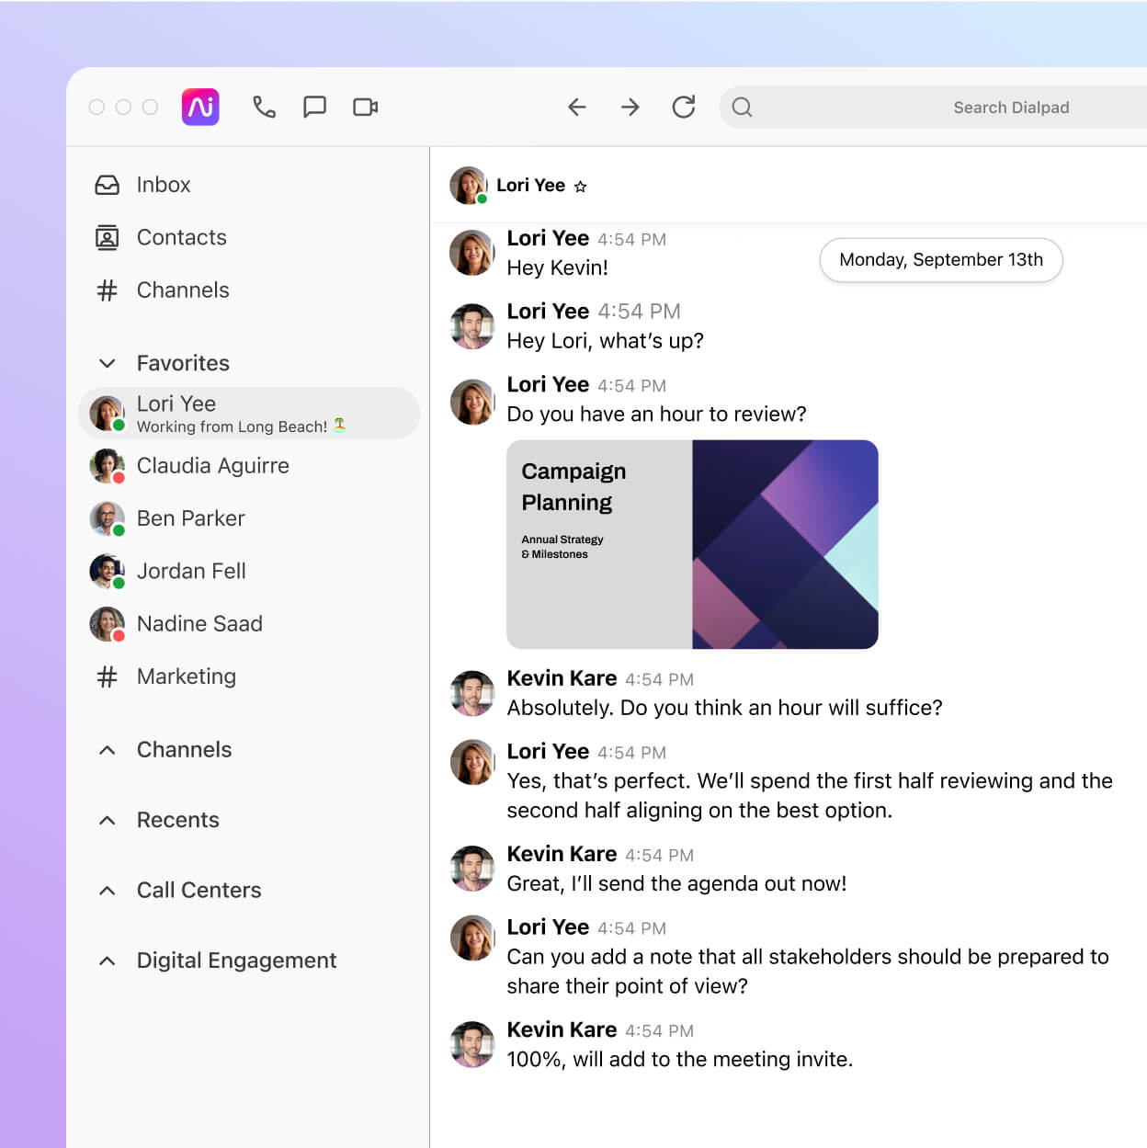Open the Inbox from the sidebar icon
Screen dimensions: 1147x1148
click(107, 185)
